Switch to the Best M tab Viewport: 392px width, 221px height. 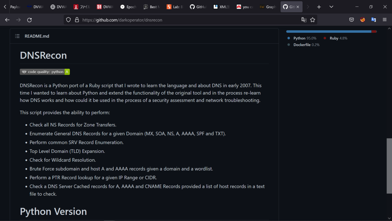point(152,7)
